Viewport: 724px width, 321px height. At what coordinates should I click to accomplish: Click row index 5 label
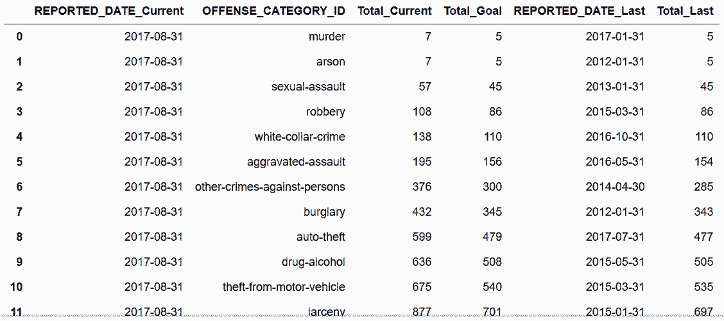[19, 162]
